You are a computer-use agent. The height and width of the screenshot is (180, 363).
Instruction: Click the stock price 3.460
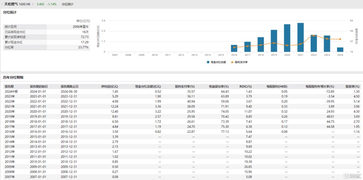40,4
